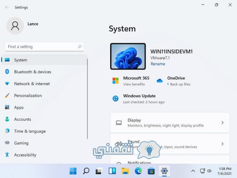Viewport: 237px width, 178px height.
Task: Expand Sound with its chevron arrow
Action: tap(222, 144)
